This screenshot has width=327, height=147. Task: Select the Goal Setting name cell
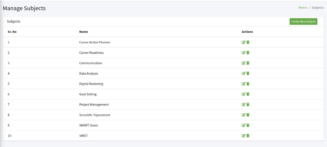coord(88,94)
